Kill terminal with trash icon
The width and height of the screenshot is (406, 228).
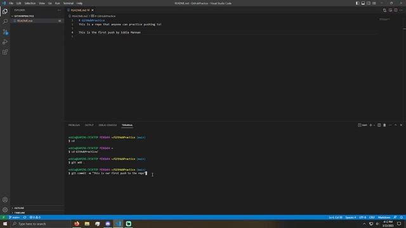click(x=384, y=125)
